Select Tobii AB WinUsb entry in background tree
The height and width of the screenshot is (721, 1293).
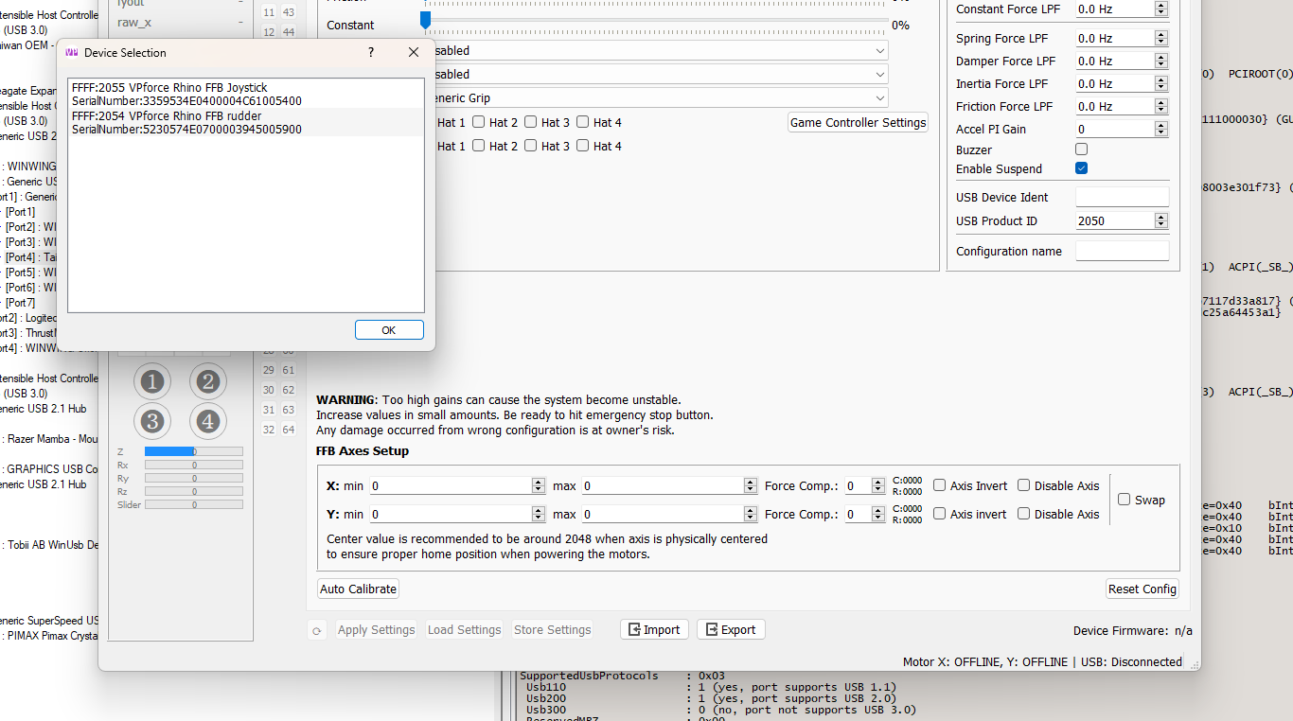51,545
